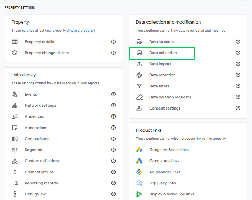Image resolution: width=252 pixels, height=200 pixels.
Task: Open help for DebugView
Action: [114, 194]
